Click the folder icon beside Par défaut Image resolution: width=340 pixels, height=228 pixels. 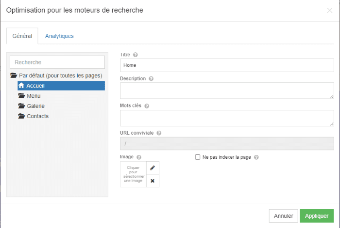14,76
